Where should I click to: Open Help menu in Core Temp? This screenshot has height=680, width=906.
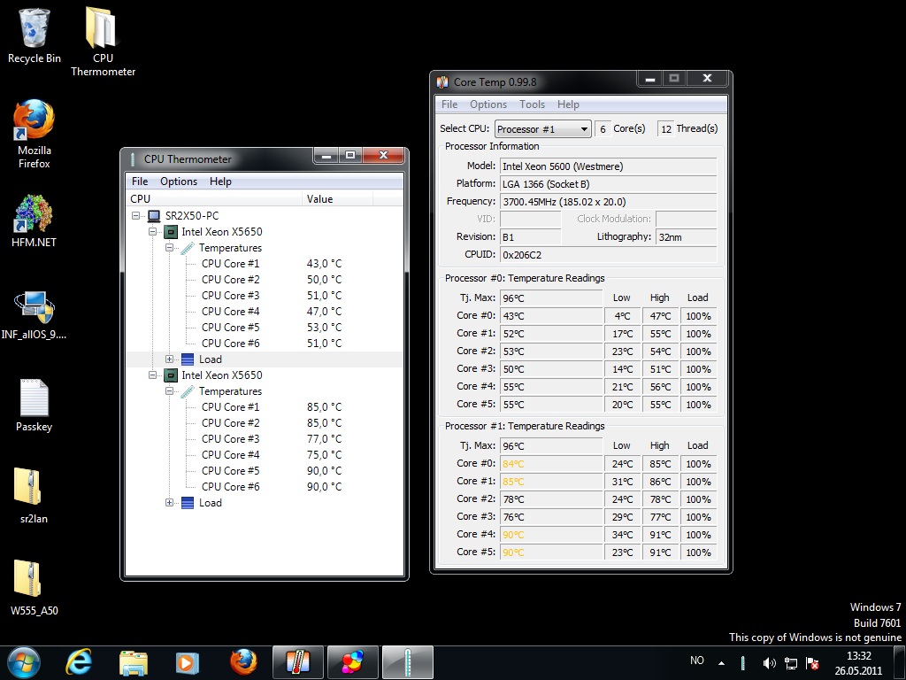pyautogui.click(x=568, y=104)
